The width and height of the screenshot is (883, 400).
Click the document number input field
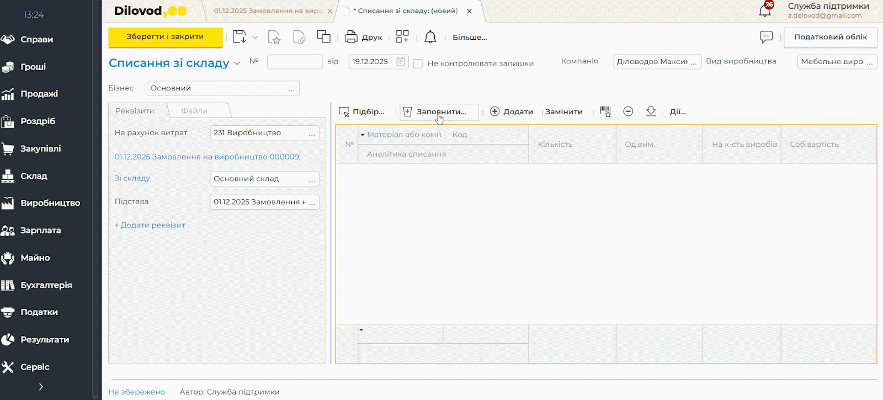pos(295,62)
